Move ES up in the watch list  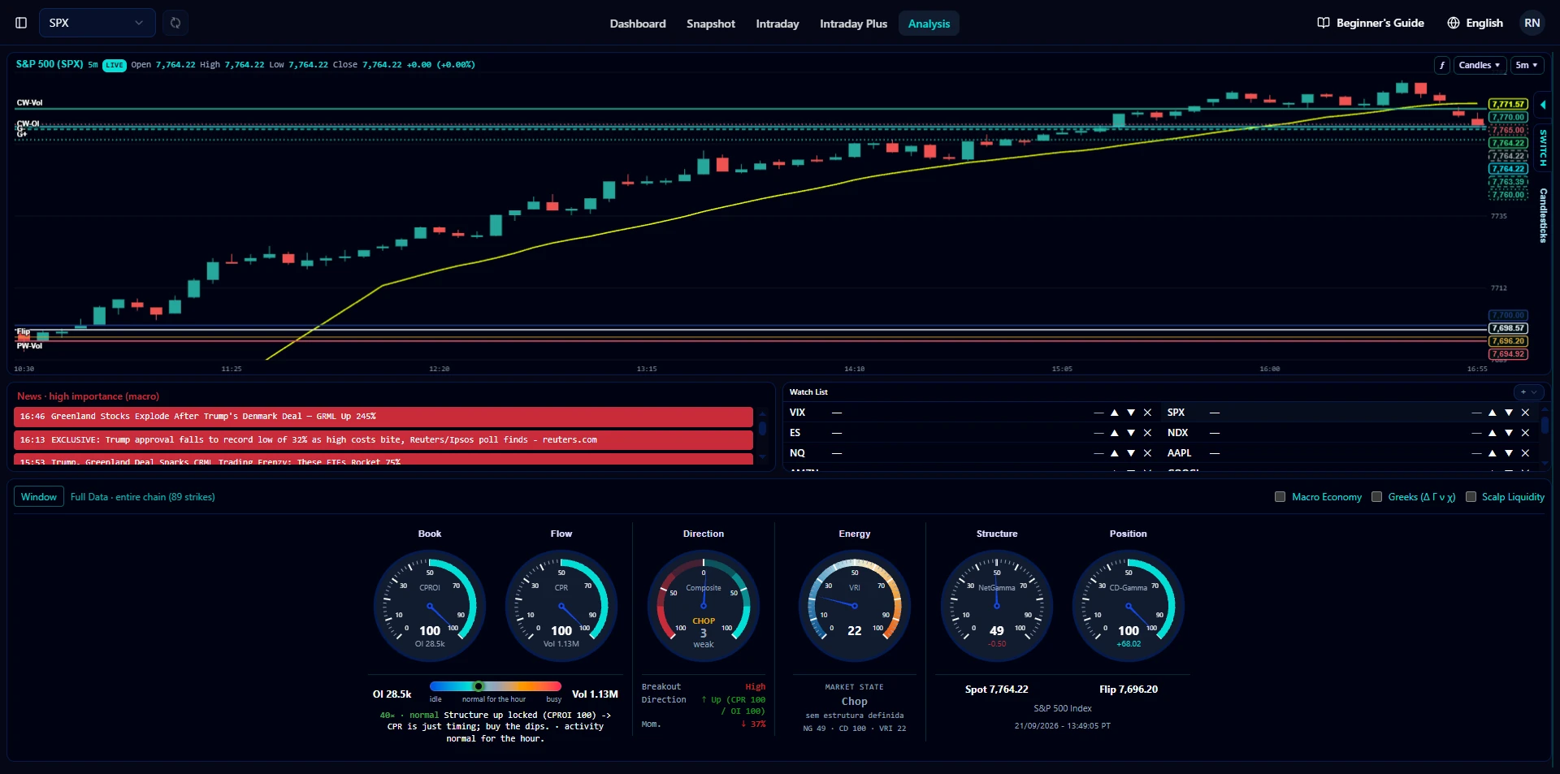click(1115, 433)
